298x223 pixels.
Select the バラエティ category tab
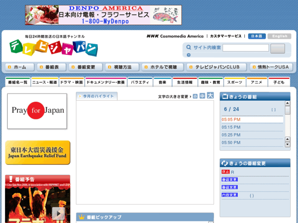pos(140,82)
